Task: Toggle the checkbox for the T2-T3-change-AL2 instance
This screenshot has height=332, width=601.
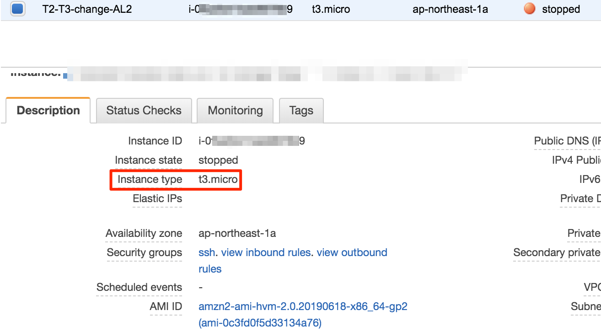Action: (18, 9)
